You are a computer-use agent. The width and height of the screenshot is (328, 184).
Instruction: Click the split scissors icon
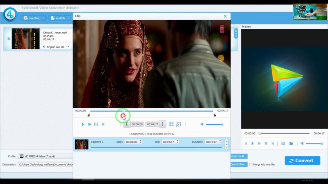pyautogui.click(x=179, y=124)
